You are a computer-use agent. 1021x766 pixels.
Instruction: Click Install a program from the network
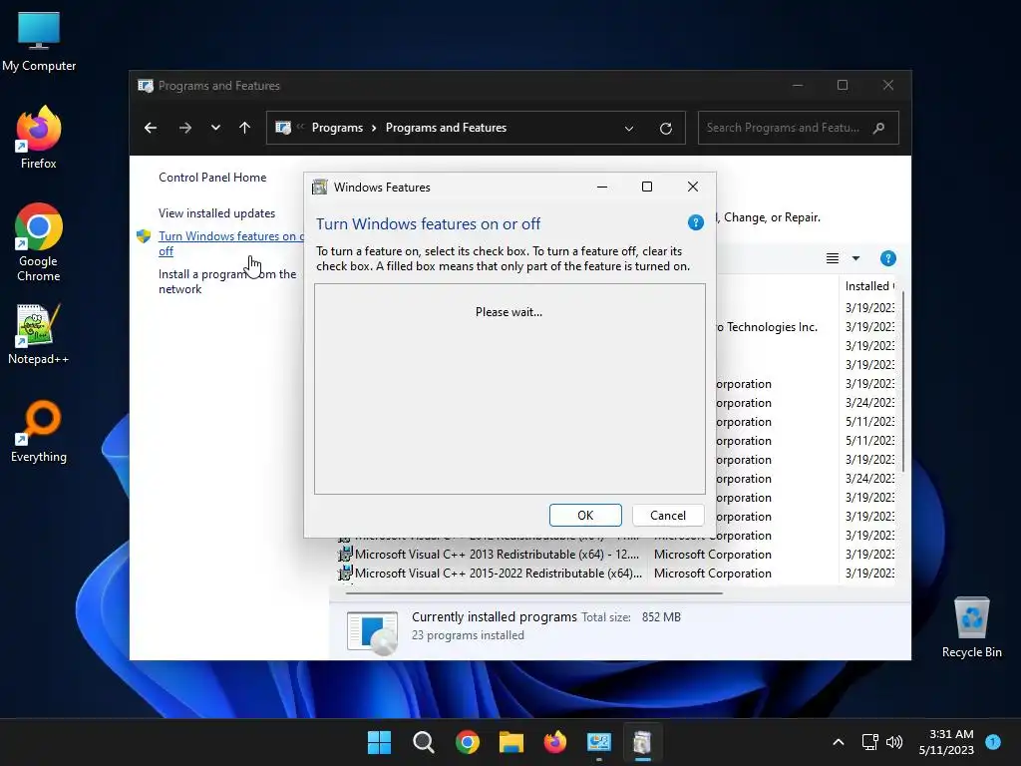click(x=227, y=281)
